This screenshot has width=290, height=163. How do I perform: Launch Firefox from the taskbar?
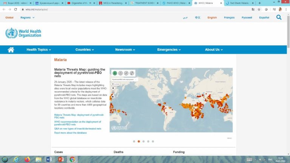click(27, 159)
